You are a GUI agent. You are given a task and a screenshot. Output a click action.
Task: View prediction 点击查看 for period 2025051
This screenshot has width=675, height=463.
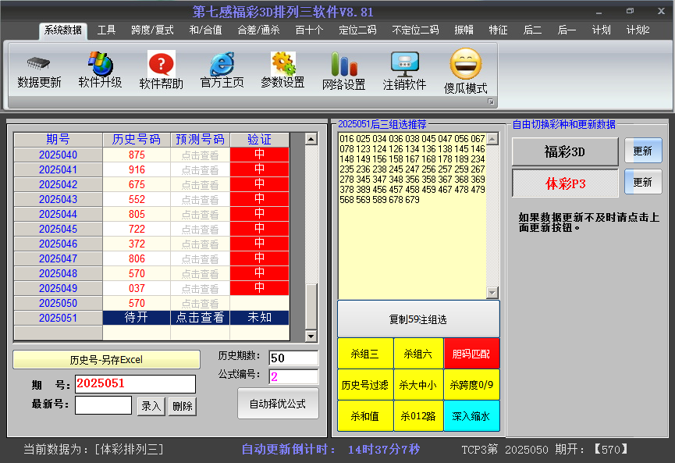click(200, 318)
